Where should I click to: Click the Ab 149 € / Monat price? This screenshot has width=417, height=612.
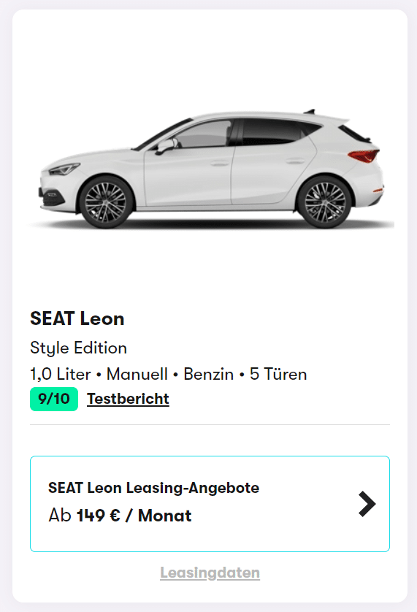point(120,516)
